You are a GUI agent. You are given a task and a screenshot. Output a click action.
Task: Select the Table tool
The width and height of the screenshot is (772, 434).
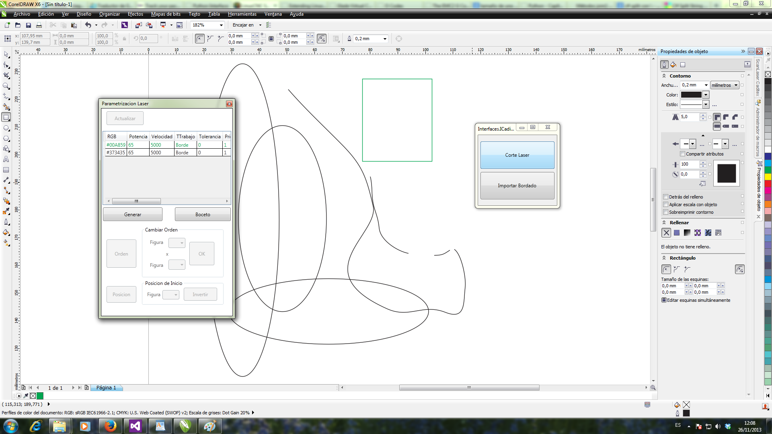(x=6, y=170)
